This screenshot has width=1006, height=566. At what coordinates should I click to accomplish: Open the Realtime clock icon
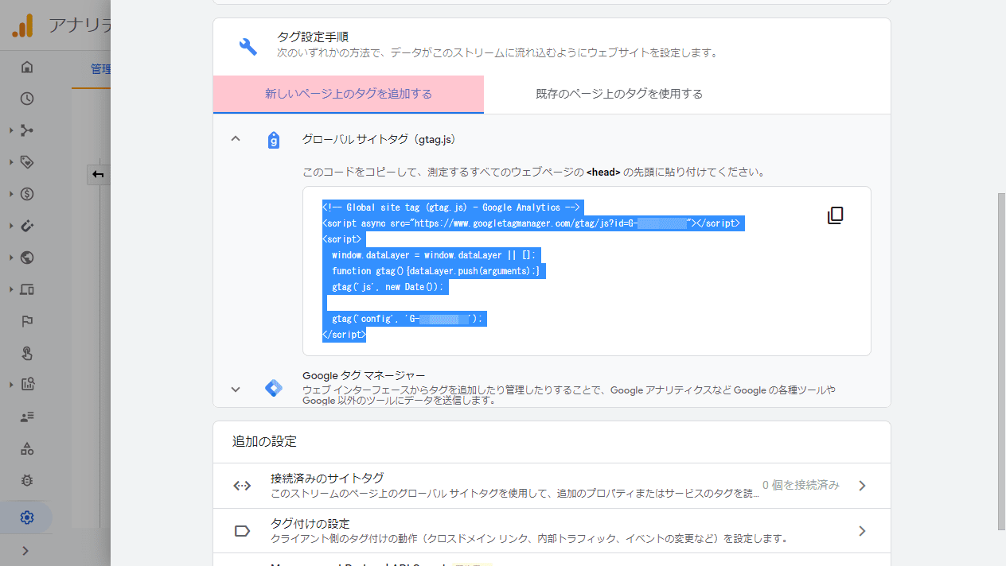click(x=27, y=99)
